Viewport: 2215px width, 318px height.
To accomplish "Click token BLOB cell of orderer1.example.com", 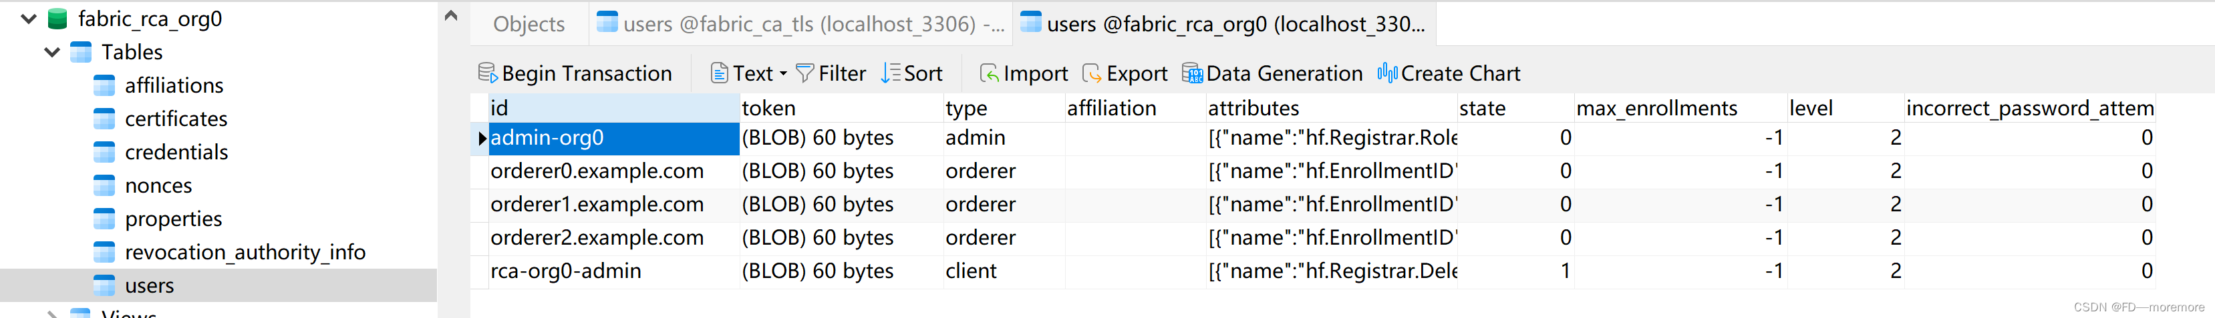I will (841, 205).
